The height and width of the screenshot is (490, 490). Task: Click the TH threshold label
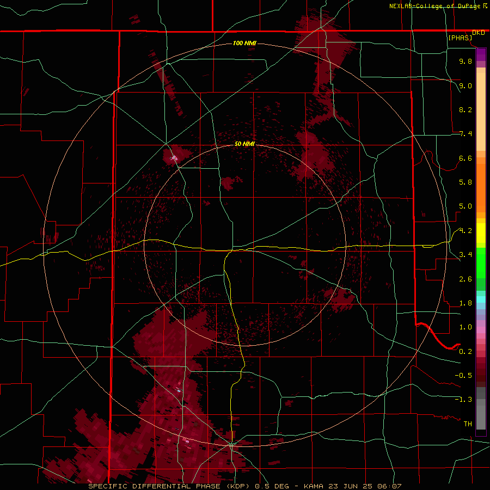point(468,424)
